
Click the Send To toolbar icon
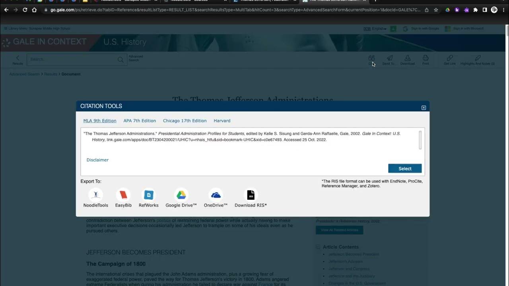tap(389, 60)
